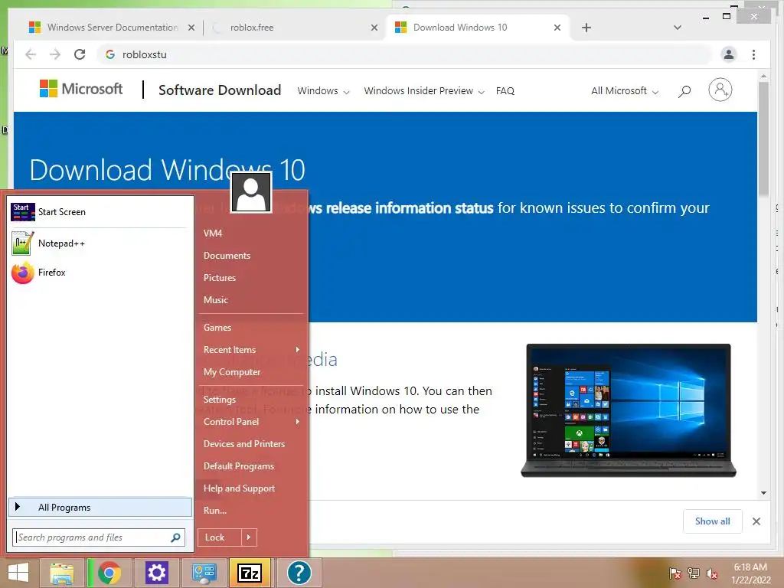
Task: Expand Windows Insider Preview dropdown
Action: (424, 91)
